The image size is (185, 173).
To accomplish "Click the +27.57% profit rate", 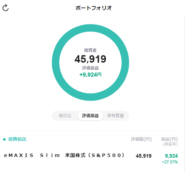I will [x=170, y=162].
